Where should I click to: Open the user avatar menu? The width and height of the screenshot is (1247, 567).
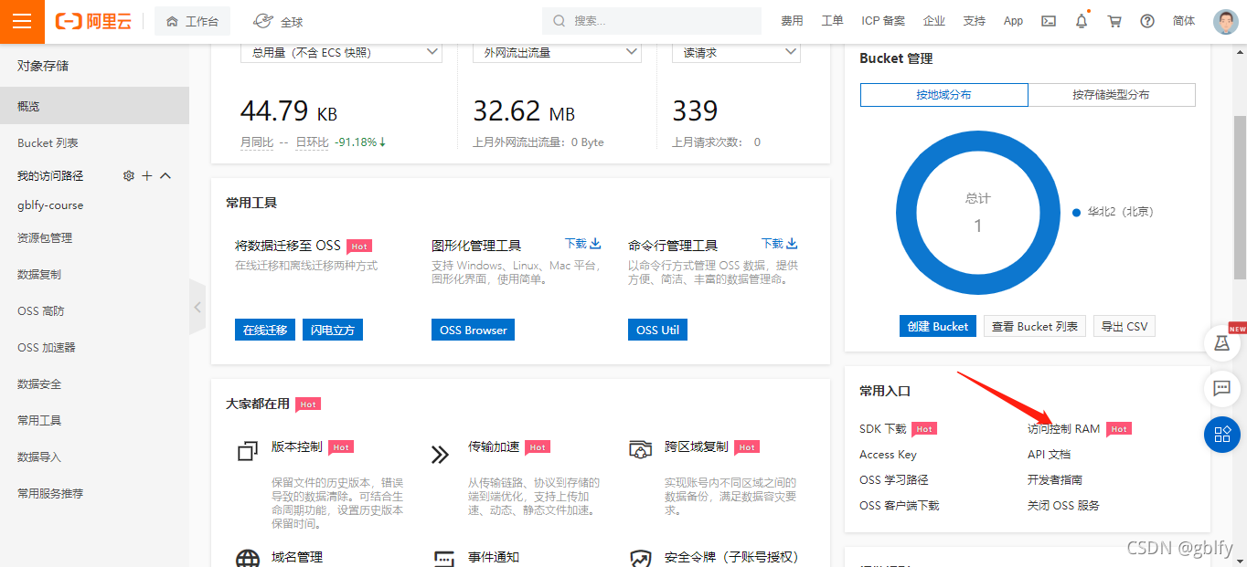(1226, 22)
